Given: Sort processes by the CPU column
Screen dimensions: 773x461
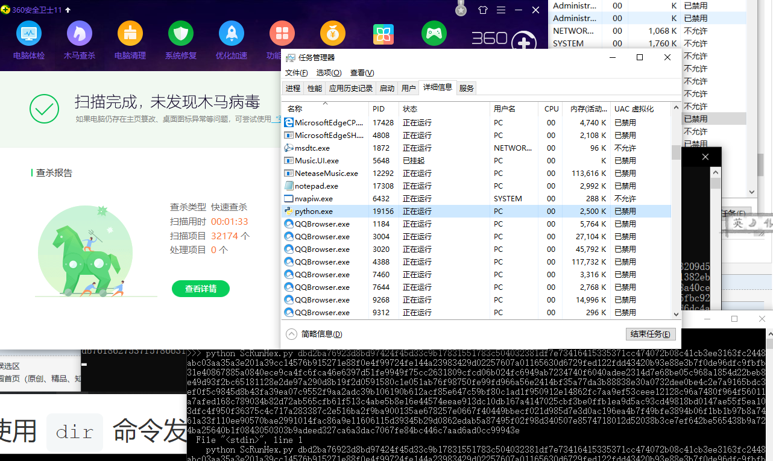Looking at the screenshot, I should click(x=551, y=109).
